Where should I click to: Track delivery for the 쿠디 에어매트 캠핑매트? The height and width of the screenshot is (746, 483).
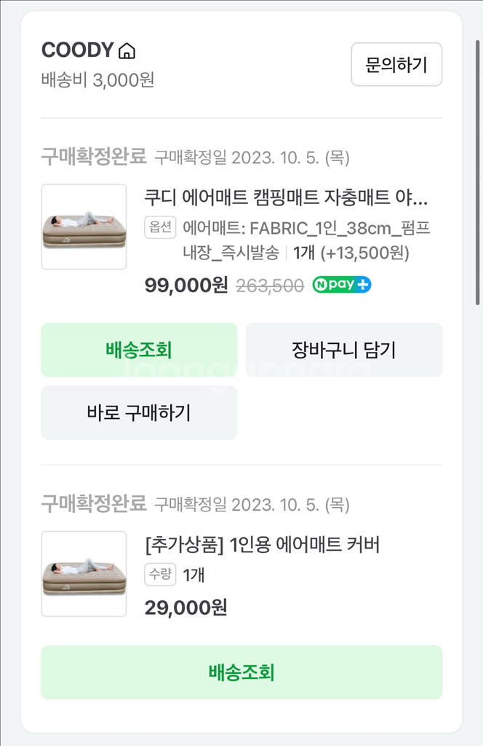click(139, 350)
